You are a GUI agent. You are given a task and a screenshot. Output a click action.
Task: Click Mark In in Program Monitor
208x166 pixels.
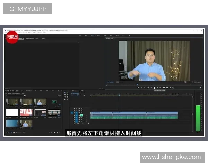(x=141, y=87)
